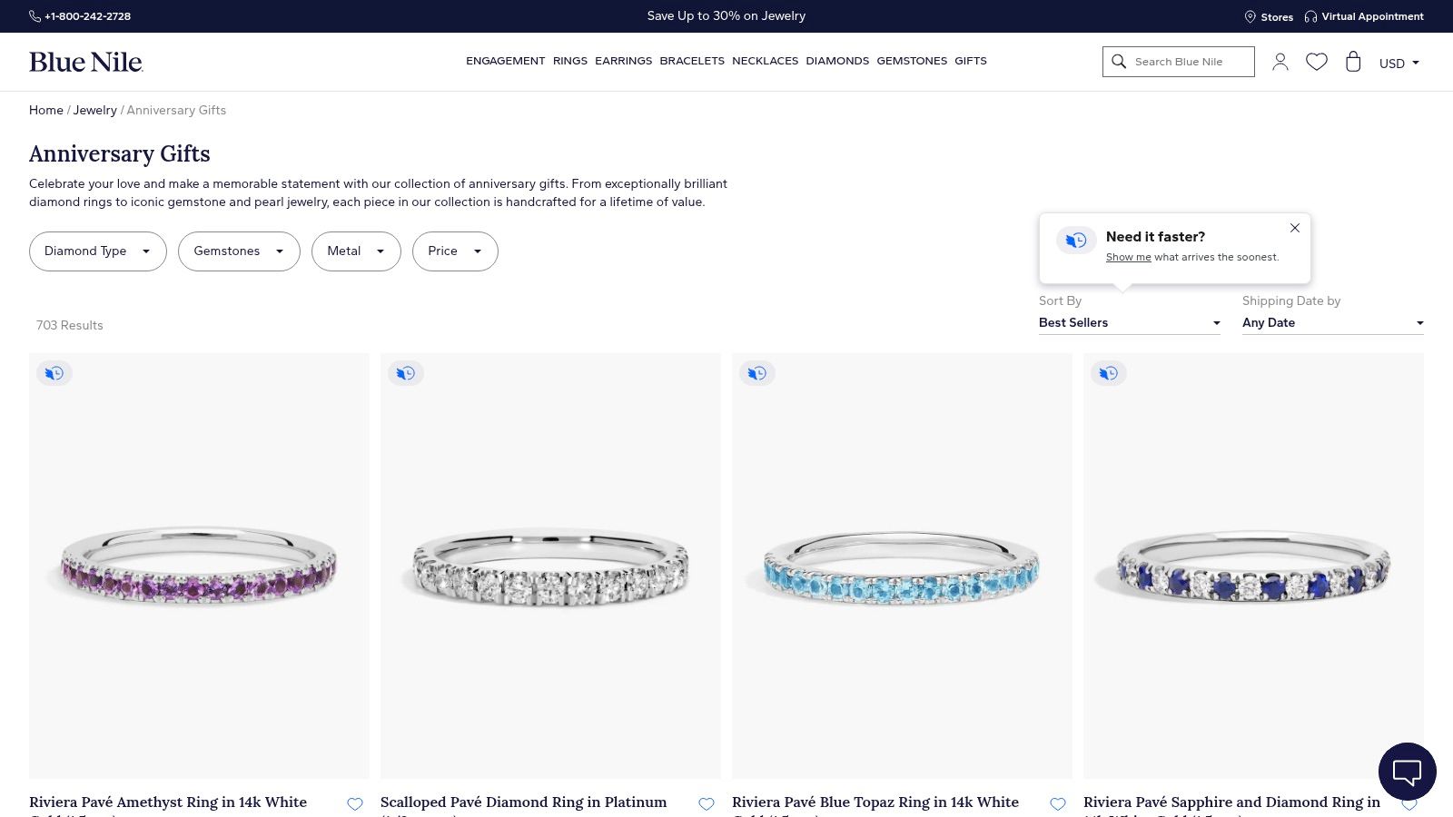Close the Need it faster popup
This screenshot has height=817, width=1453.
tap(1295, 228)
